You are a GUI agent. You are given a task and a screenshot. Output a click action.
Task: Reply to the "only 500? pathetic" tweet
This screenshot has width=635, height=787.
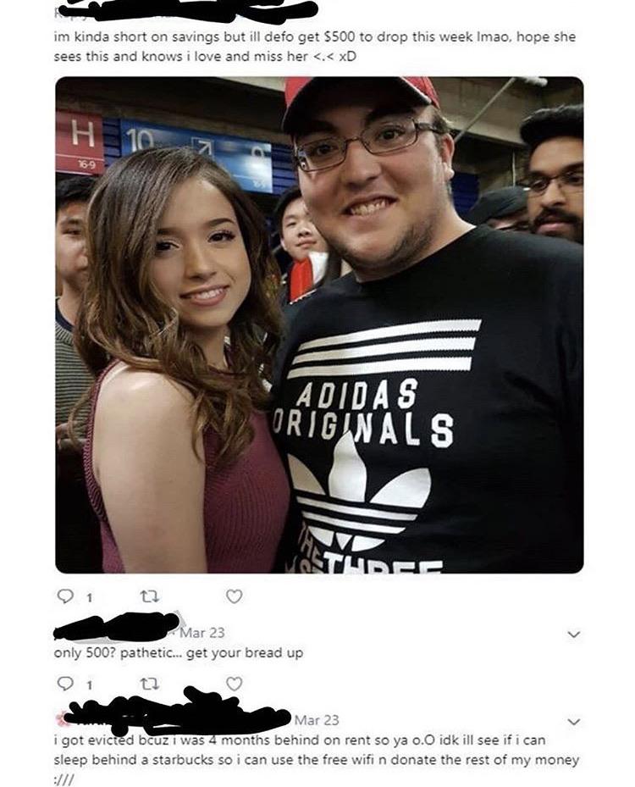[x=65, y=684]
